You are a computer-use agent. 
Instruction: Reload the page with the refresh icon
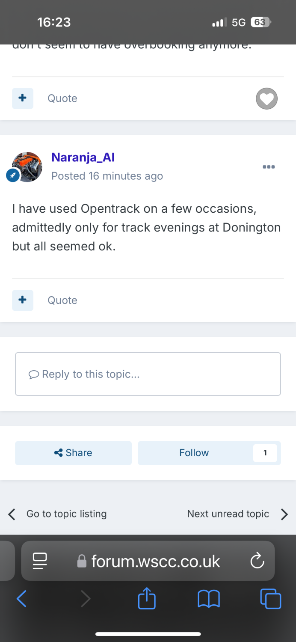pos(257,561)
